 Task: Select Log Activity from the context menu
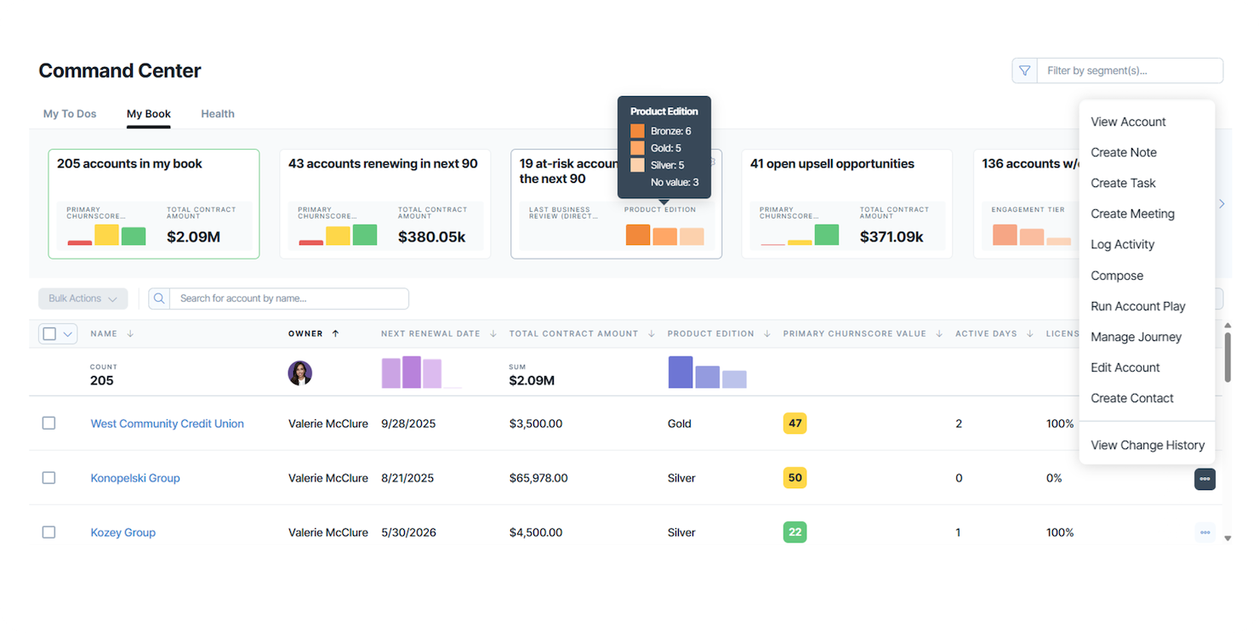tap(1122, 244)
